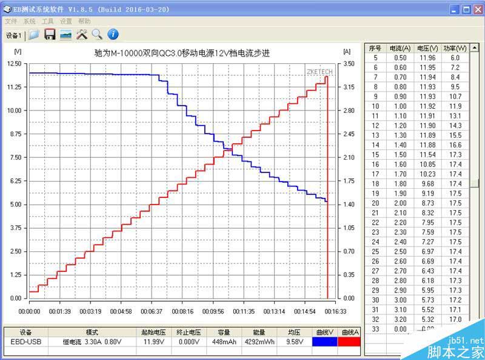Click the data table scrollbar thumb

coord(475,183)
